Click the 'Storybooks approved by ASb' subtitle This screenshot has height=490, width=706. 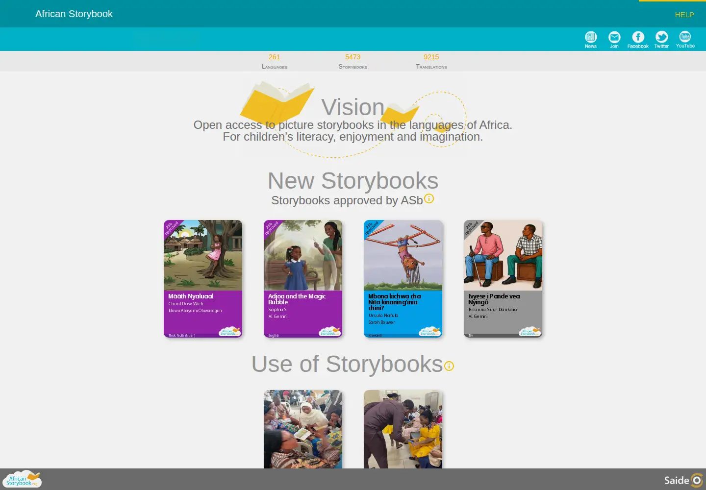347,200
